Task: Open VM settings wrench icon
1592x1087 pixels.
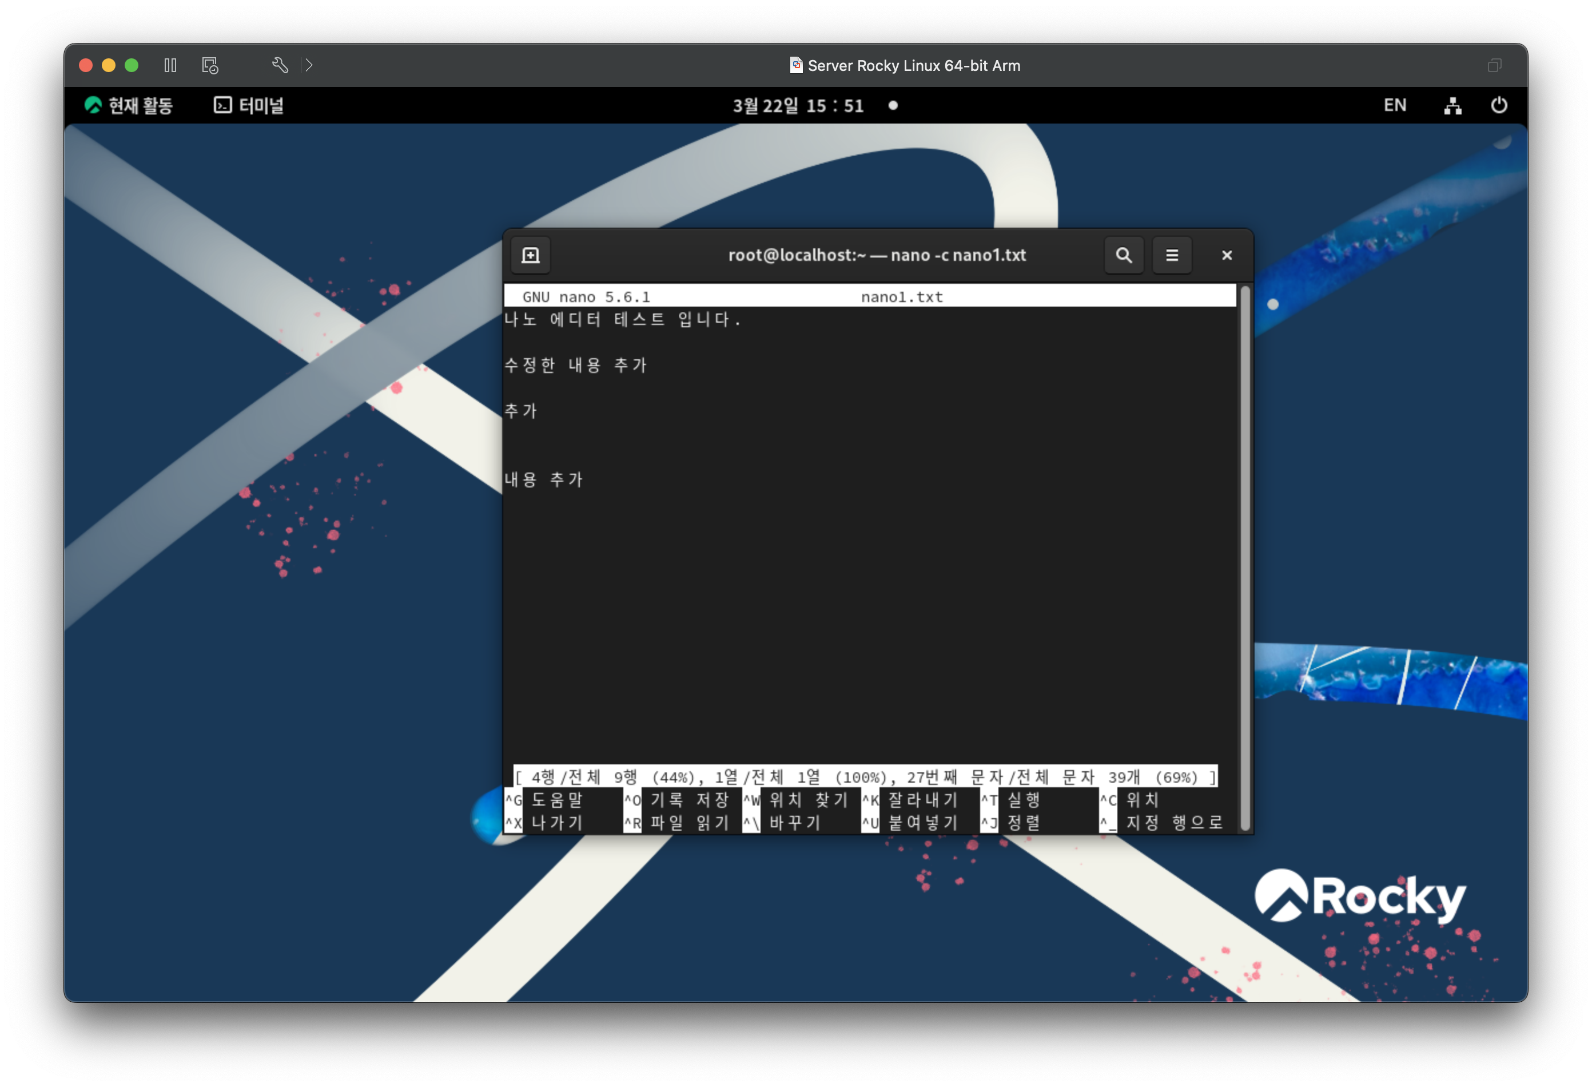Action: click(280, 65)
